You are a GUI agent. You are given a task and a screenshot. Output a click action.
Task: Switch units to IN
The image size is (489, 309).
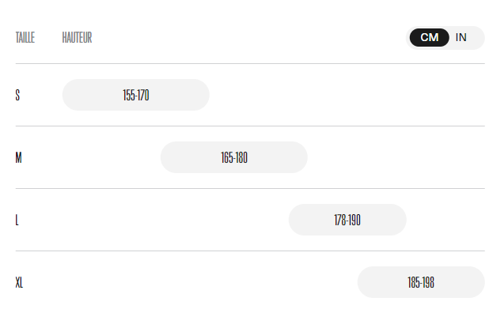click(x=461, y=38)
